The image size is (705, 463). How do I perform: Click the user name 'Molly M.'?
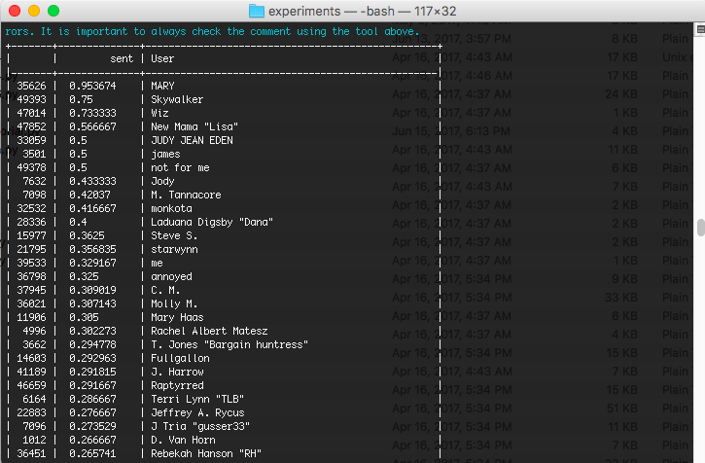pyautogui.click(x=174, y=303)
